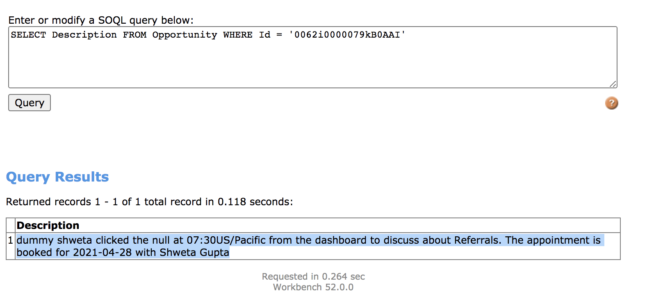
Task: Click the blank header cell above row number
Action: coord(11,225)
